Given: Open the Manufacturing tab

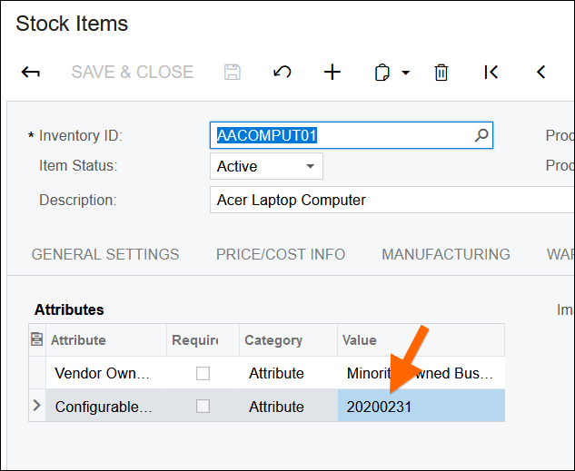Looking at the screenshot, I should (446, 254).
